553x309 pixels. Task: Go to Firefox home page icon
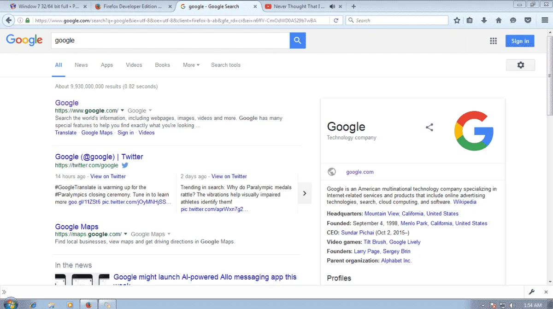499,20
